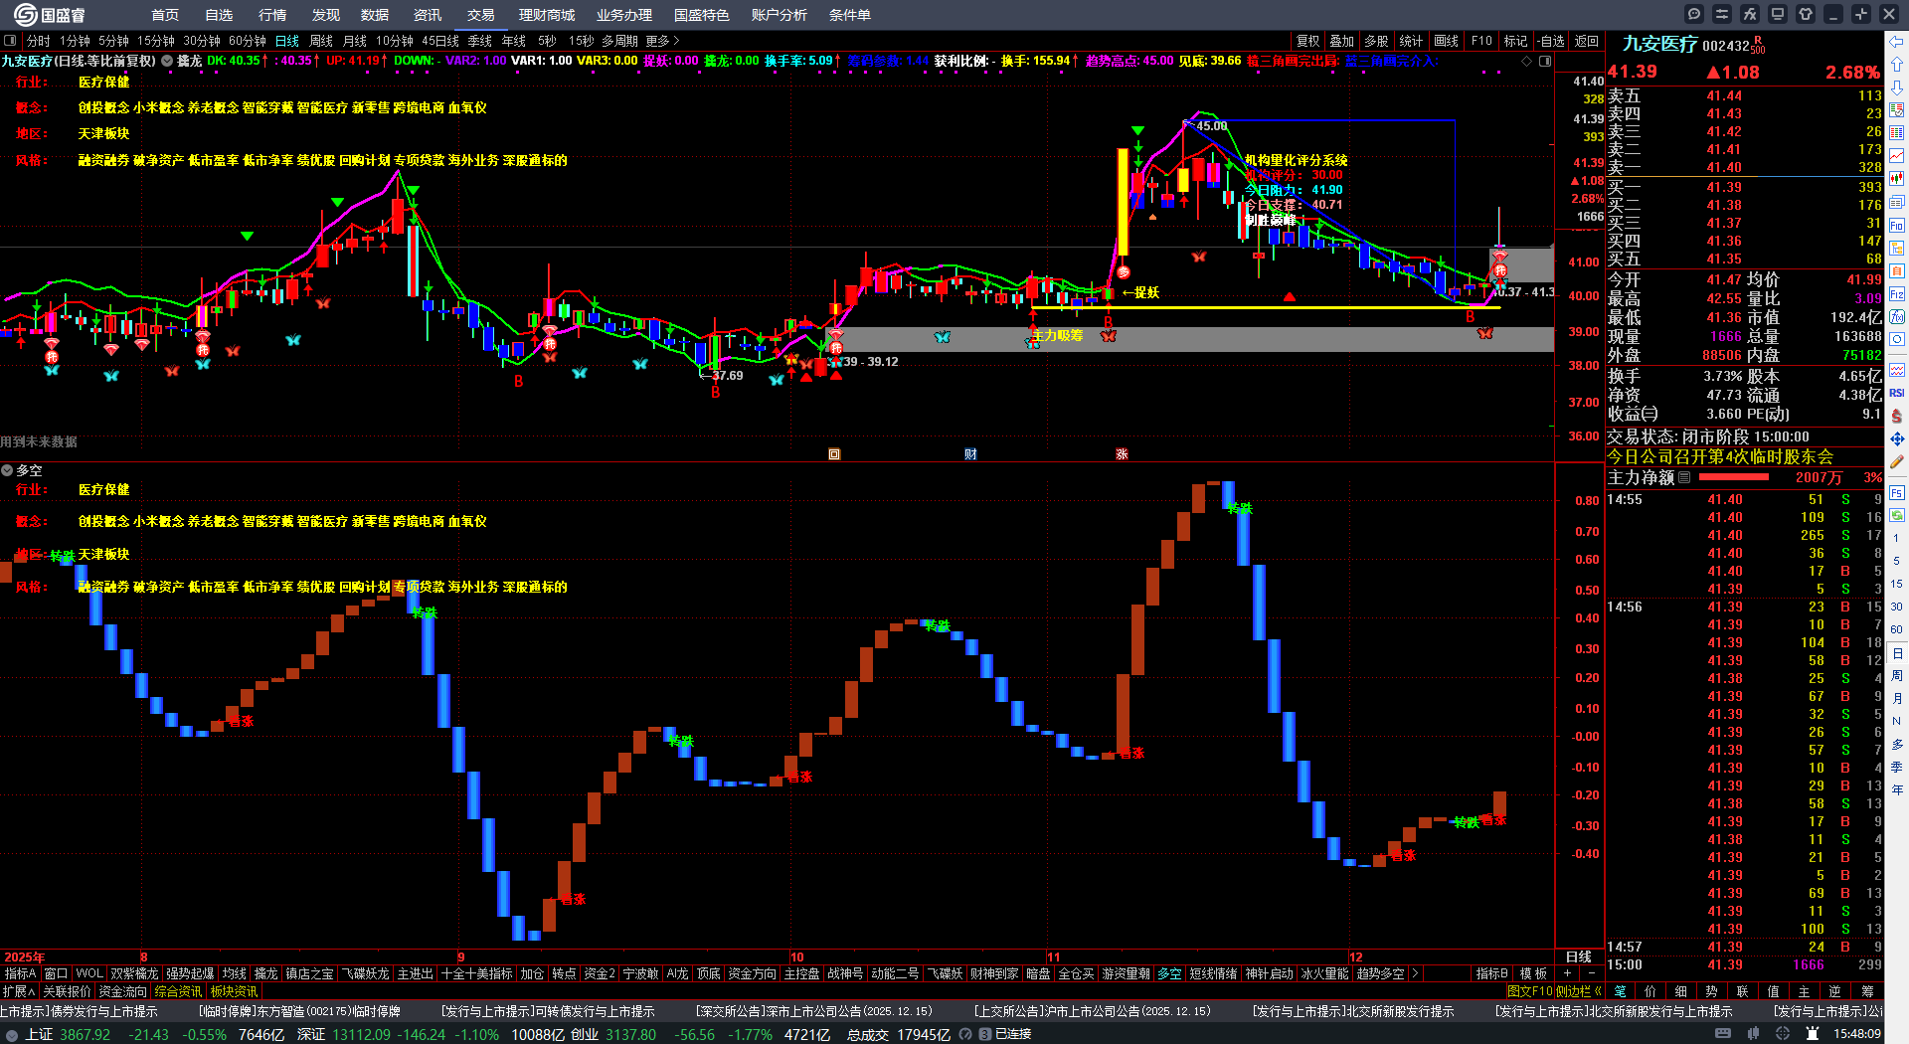Open the message chat icon in title bar

[x=1694, y=14]
